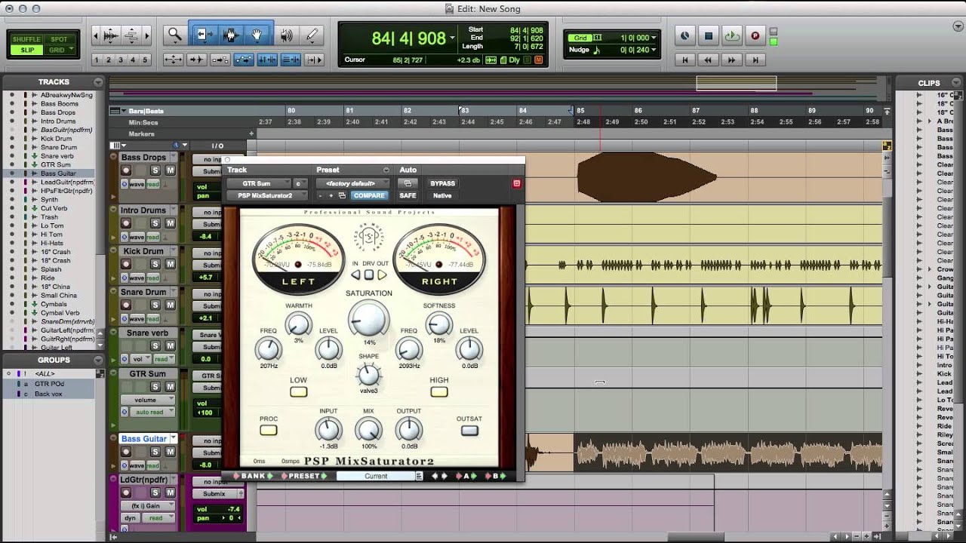Enable SLIP edit mode
The width and height of the screenshot is (966, 543).
27,50
